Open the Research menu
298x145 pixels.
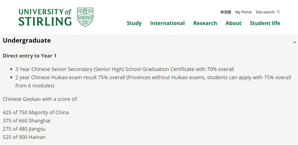[x=205, y=23]
